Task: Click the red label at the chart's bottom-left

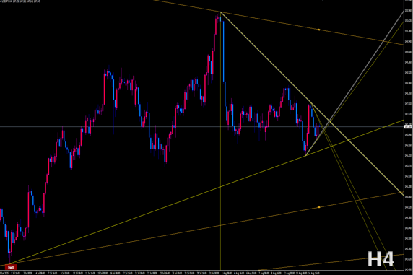Action: (x=11, y=267)
